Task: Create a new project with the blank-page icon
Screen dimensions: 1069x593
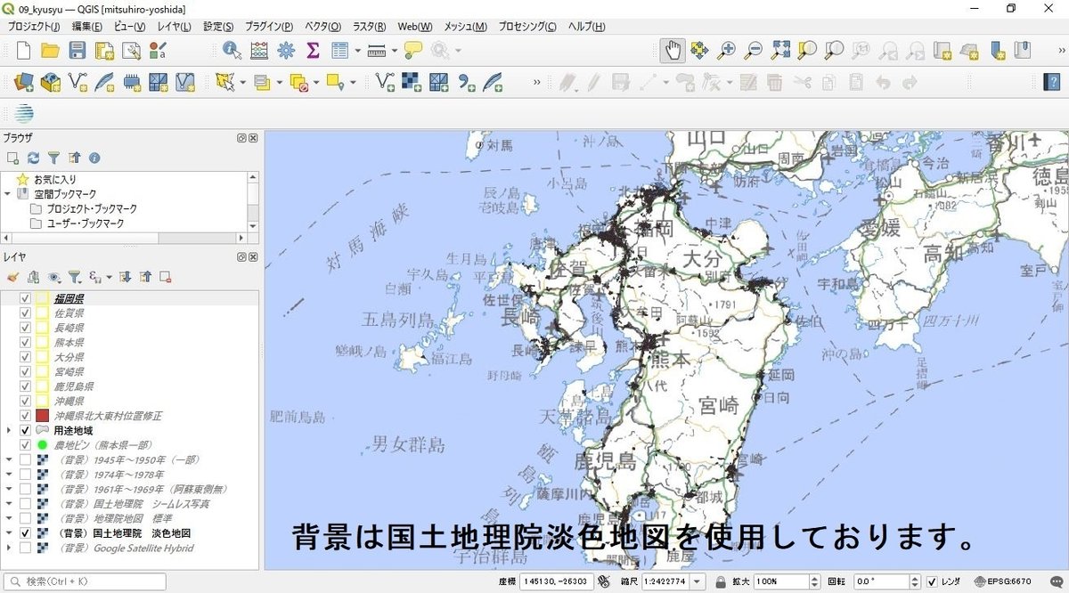Action: [x=24, y=51]
